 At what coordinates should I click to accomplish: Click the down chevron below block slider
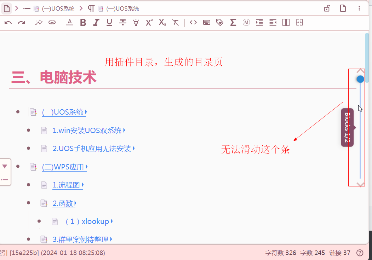pos(360,184)
